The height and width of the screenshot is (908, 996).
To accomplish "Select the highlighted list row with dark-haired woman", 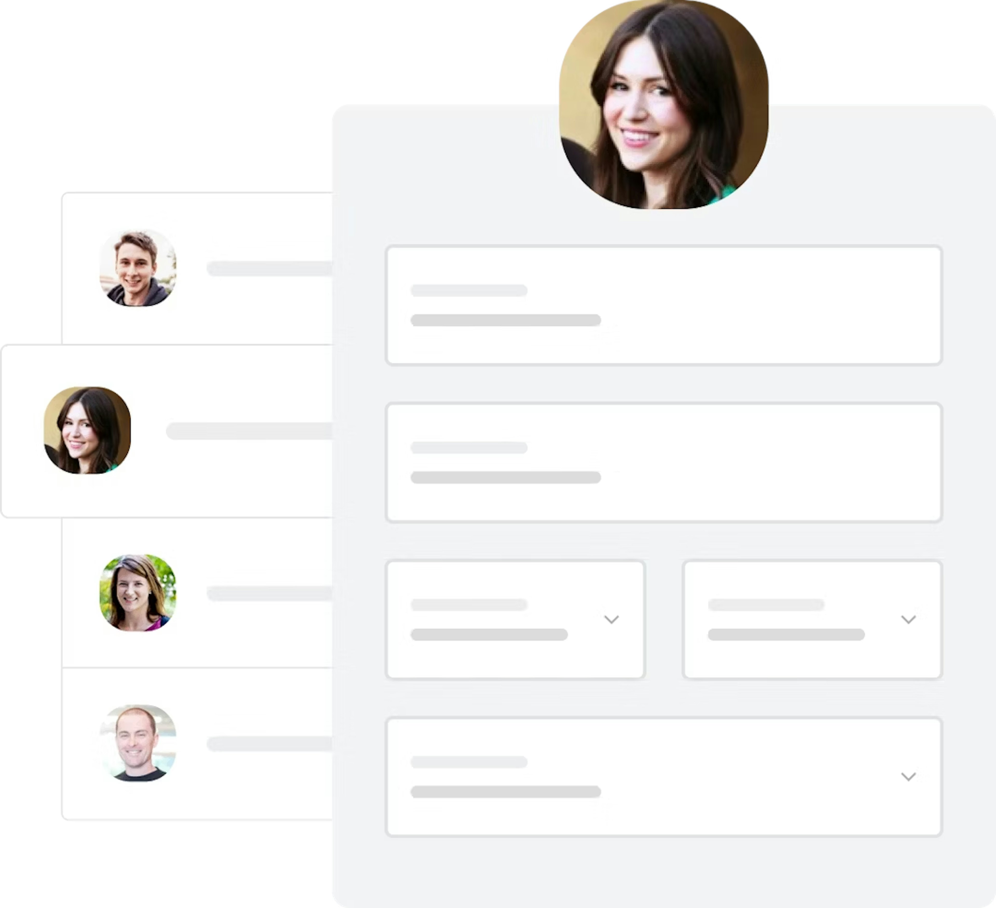I will [167, 431].
